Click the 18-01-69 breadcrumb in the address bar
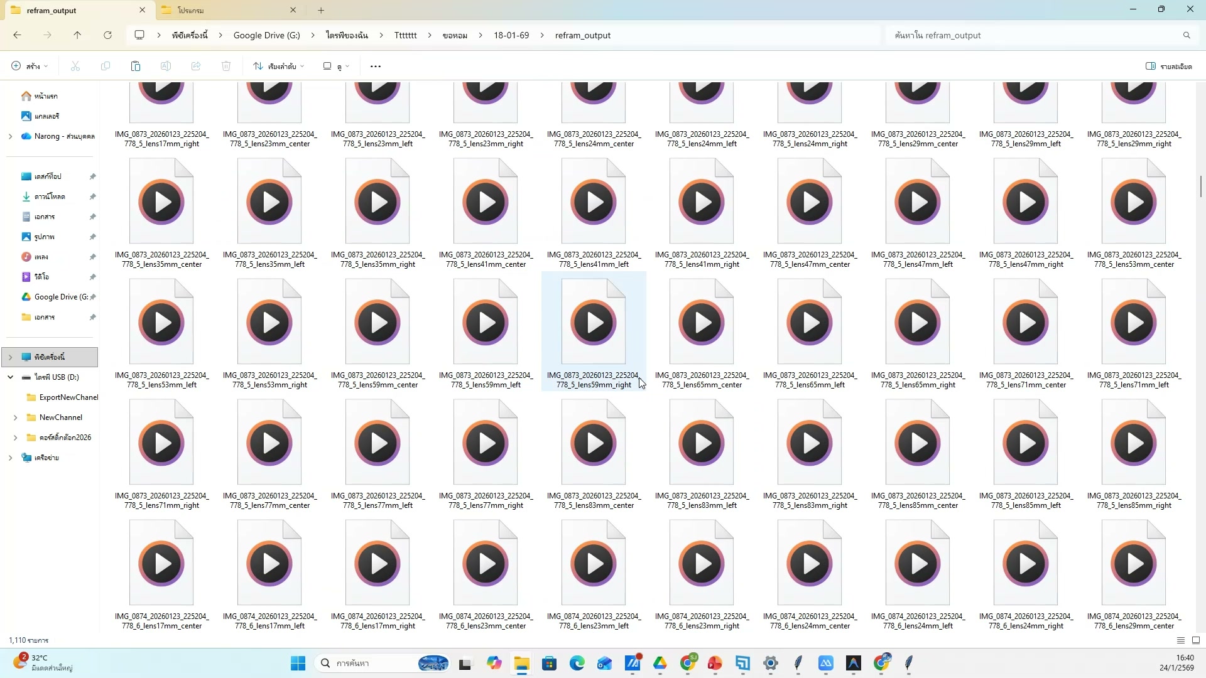Image resolution: width=1206 pixels, height=678 pixels. pyautogui.click(x=511, y=35)
